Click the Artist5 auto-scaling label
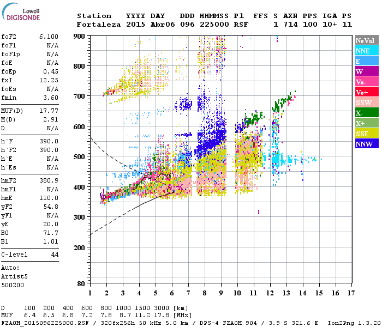Screen dimensions: 382x327 (14, 277)
